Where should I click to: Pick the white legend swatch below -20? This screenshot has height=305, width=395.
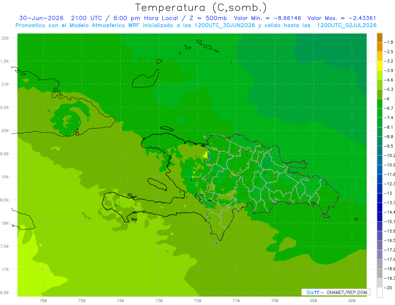pos(380,292)
